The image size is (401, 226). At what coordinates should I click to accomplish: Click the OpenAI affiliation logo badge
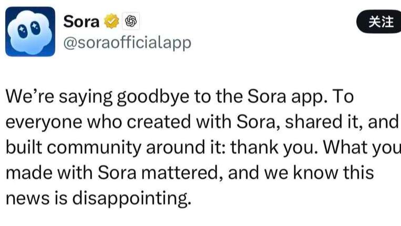point(130,21)
